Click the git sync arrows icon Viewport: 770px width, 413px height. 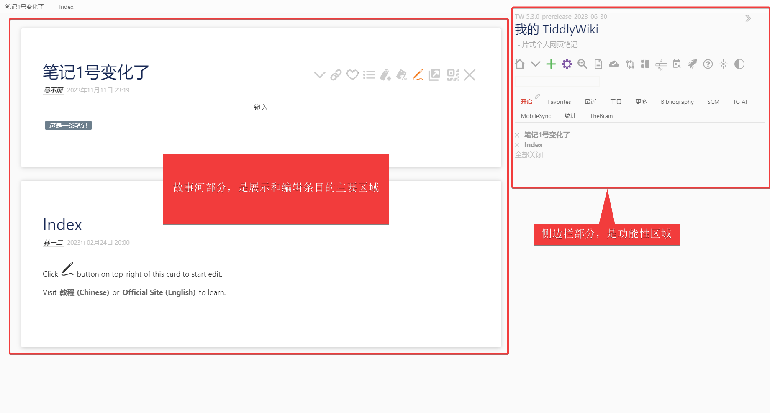[x=630, y=64]
